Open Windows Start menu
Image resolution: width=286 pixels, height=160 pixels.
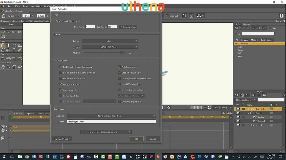pos(4,157)
